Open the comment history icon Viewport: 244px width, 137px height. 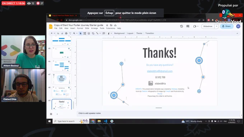(x=188, y=26)
